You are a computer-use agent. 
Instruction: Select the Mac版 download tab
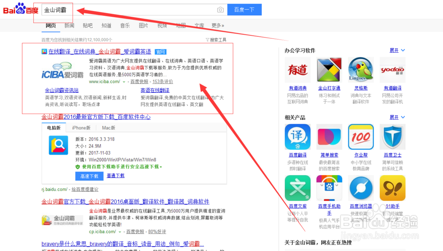[109, 128]
